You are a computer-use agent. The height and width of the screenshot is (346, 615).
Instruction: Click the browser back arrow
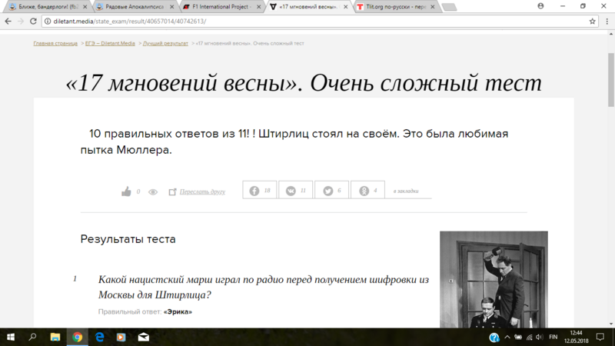coord(8,22)
